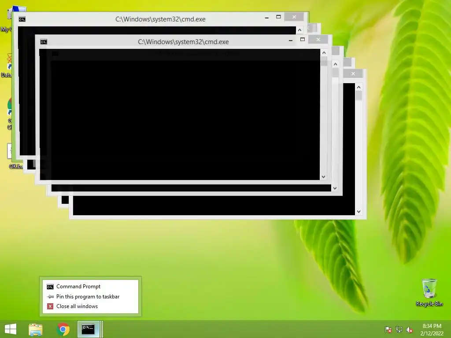This screenshot has height=338, width=451.
Task: Click scroll down arrow of second-lowest window
Action: (335, 188)
